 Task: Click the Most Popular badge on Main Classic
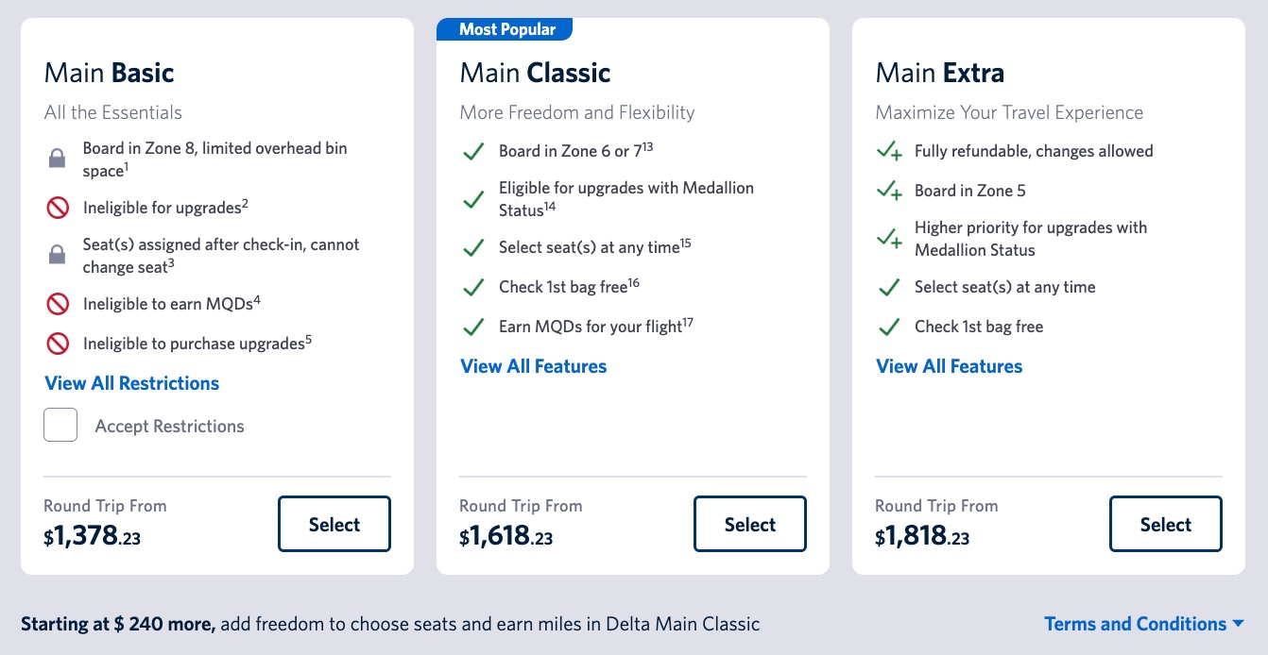[x=505, y=29]
